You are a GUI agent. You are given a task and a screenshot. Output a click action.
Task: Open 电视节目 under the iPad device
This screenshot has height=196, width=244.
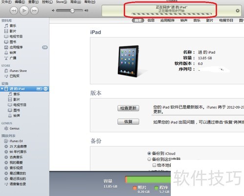20,105
